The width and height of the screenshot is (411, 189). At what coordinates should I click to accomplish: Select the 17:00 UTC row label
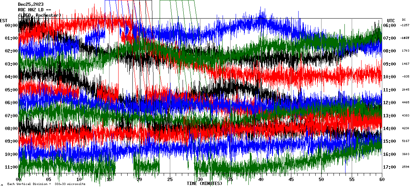[x=390, y=167]
